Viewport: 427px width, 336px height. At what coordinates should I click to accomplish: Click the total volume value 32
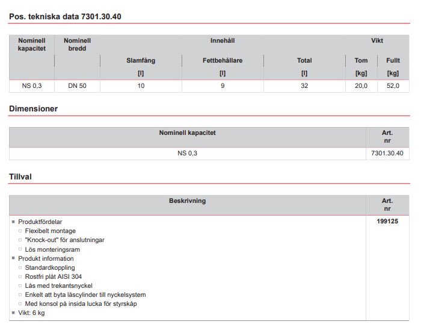(304, 86)
